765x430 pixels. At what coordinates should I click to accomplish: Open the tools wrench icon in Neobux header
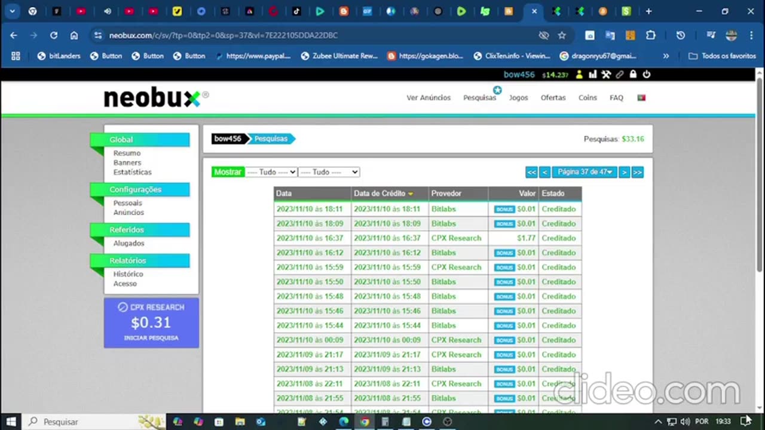click(x=606, y=75)
